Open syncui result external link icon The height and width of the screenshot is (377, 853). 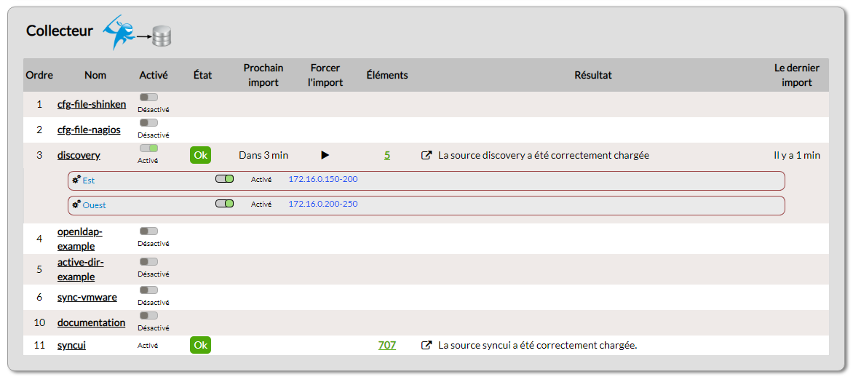pos(426,345)
